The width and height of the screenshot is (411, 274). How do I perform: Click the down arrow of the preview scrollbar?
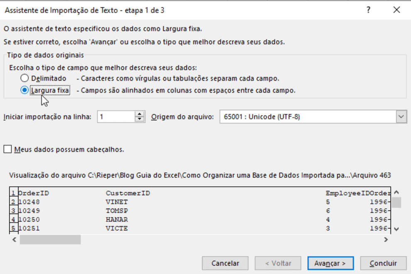396,228
